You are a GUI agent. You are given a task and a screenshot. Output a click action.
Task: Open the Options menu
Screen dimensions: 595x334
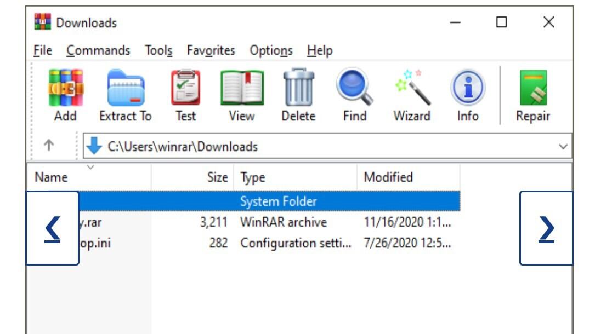pos(271,51)
